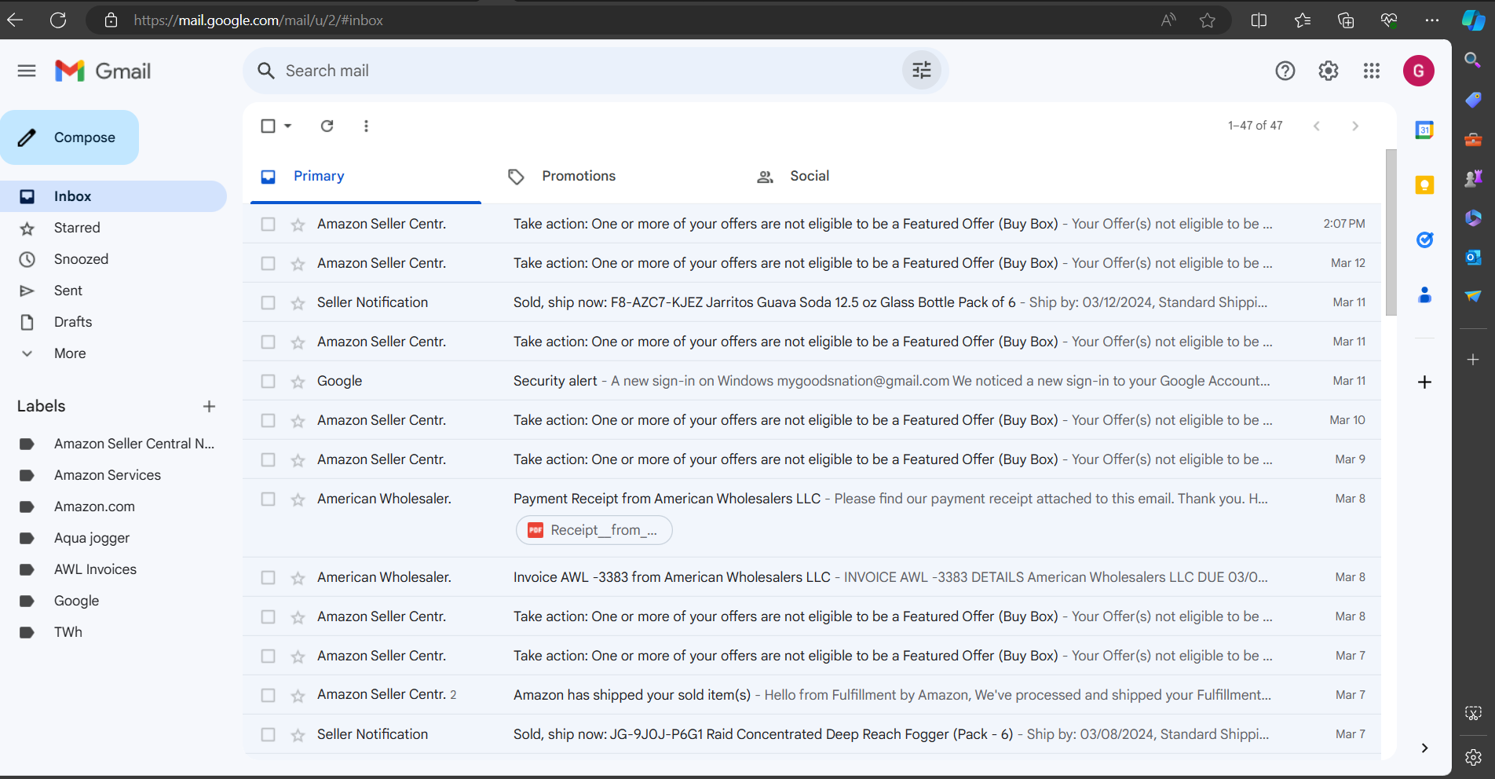Open the main menu hamburger icon
Screen dimensions: 1495x779
pyautogui.click(x=27, y=71)
